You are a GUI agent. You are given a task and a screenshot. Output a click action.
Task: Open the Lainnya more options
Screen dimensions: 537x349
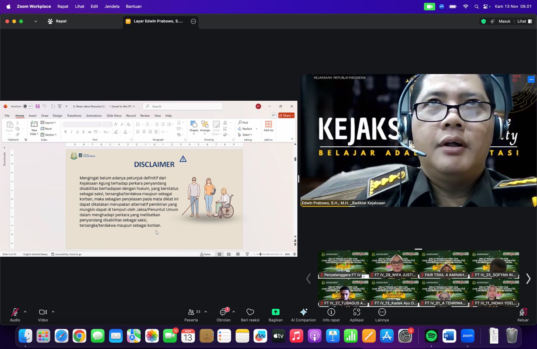(x=382, y=312)
